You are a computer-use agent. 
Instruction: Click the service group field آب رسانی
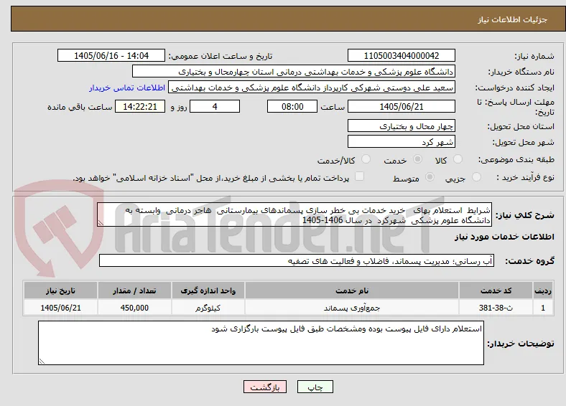[x=297, y=260]
